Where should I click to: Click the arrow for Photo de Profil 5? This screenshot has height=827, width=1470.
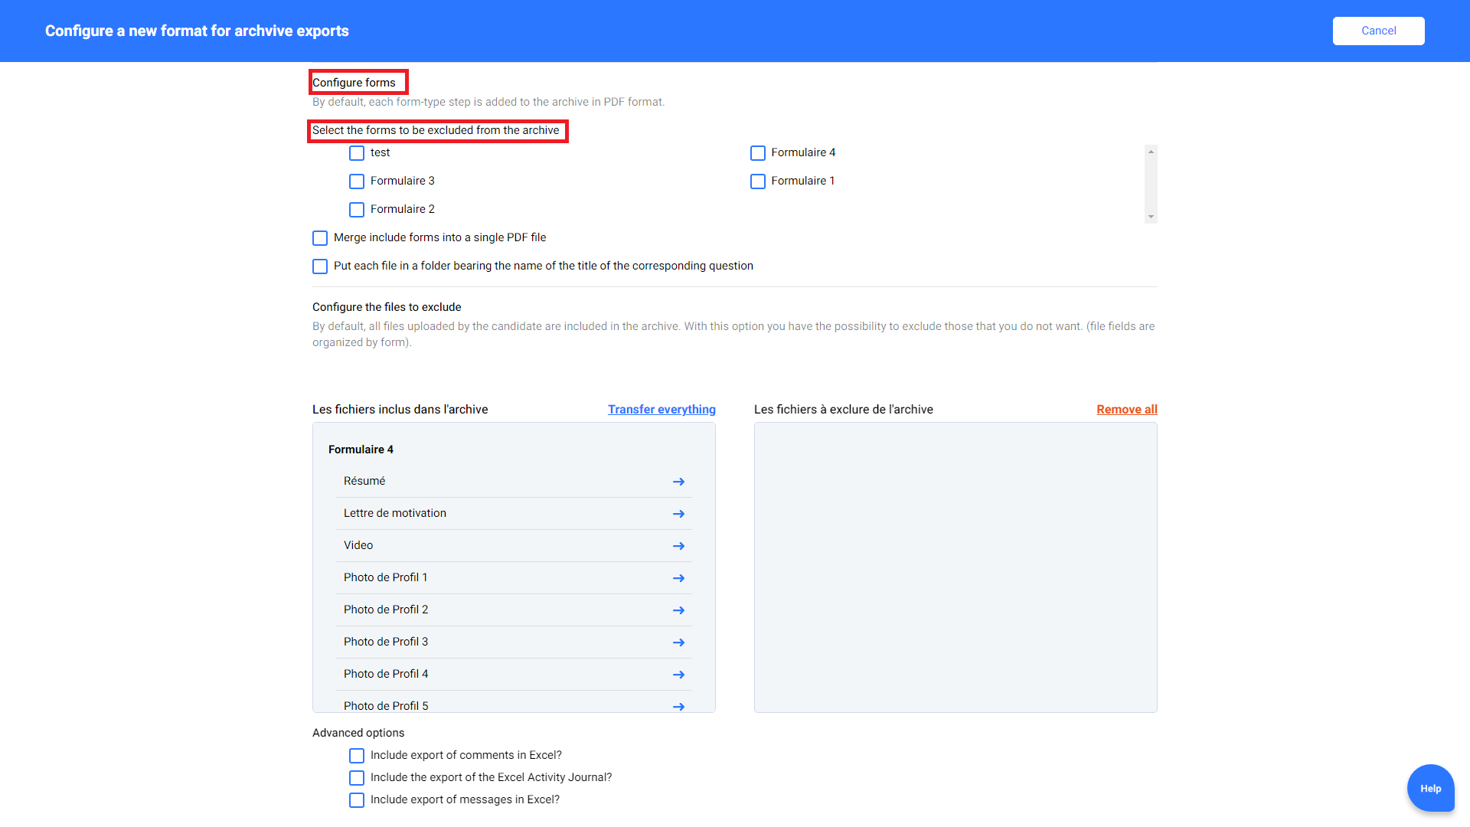pyautogui.click(x=678, y=706)
